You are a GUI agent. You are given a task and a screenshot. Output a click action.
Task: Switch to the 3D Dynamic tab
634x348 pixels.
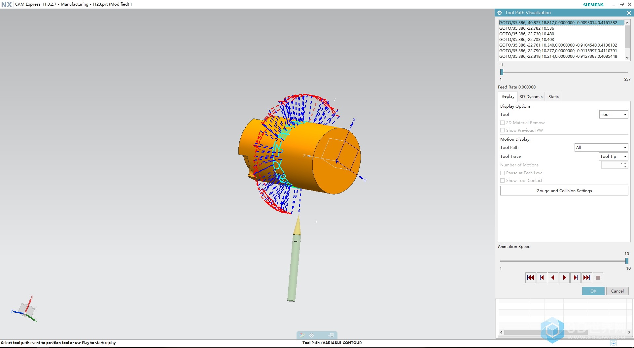(x=531, y=97)
